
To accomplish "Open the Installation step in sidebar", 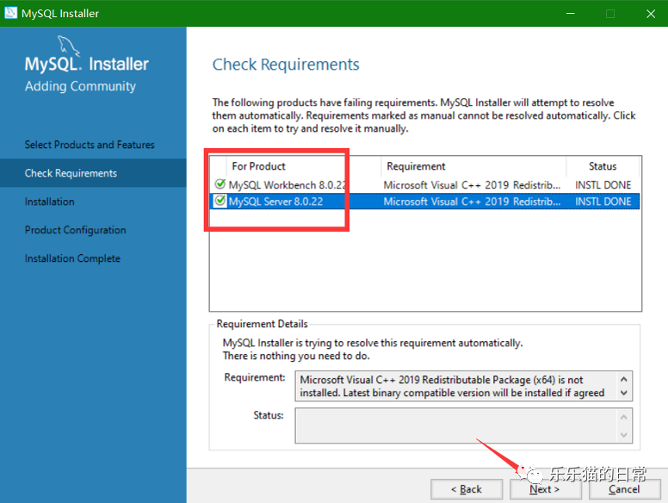I will [49, 202].
